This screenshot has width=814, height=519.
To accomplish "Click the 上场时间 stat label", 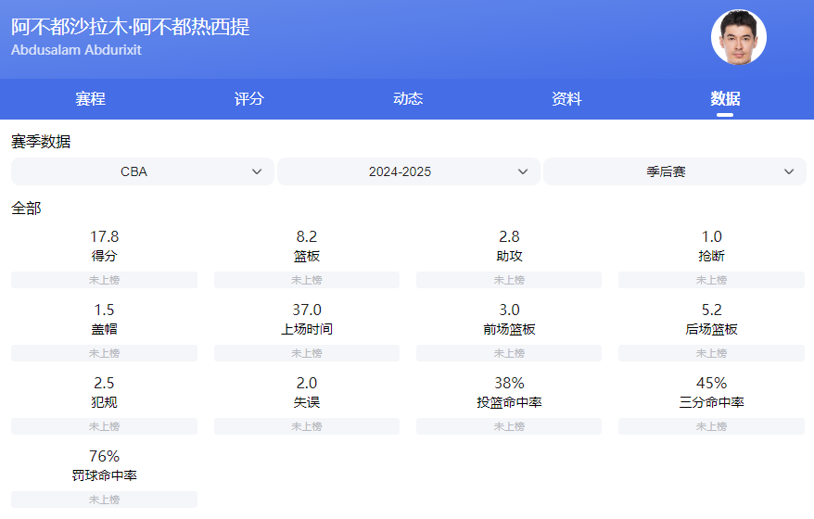I will 307,329.
